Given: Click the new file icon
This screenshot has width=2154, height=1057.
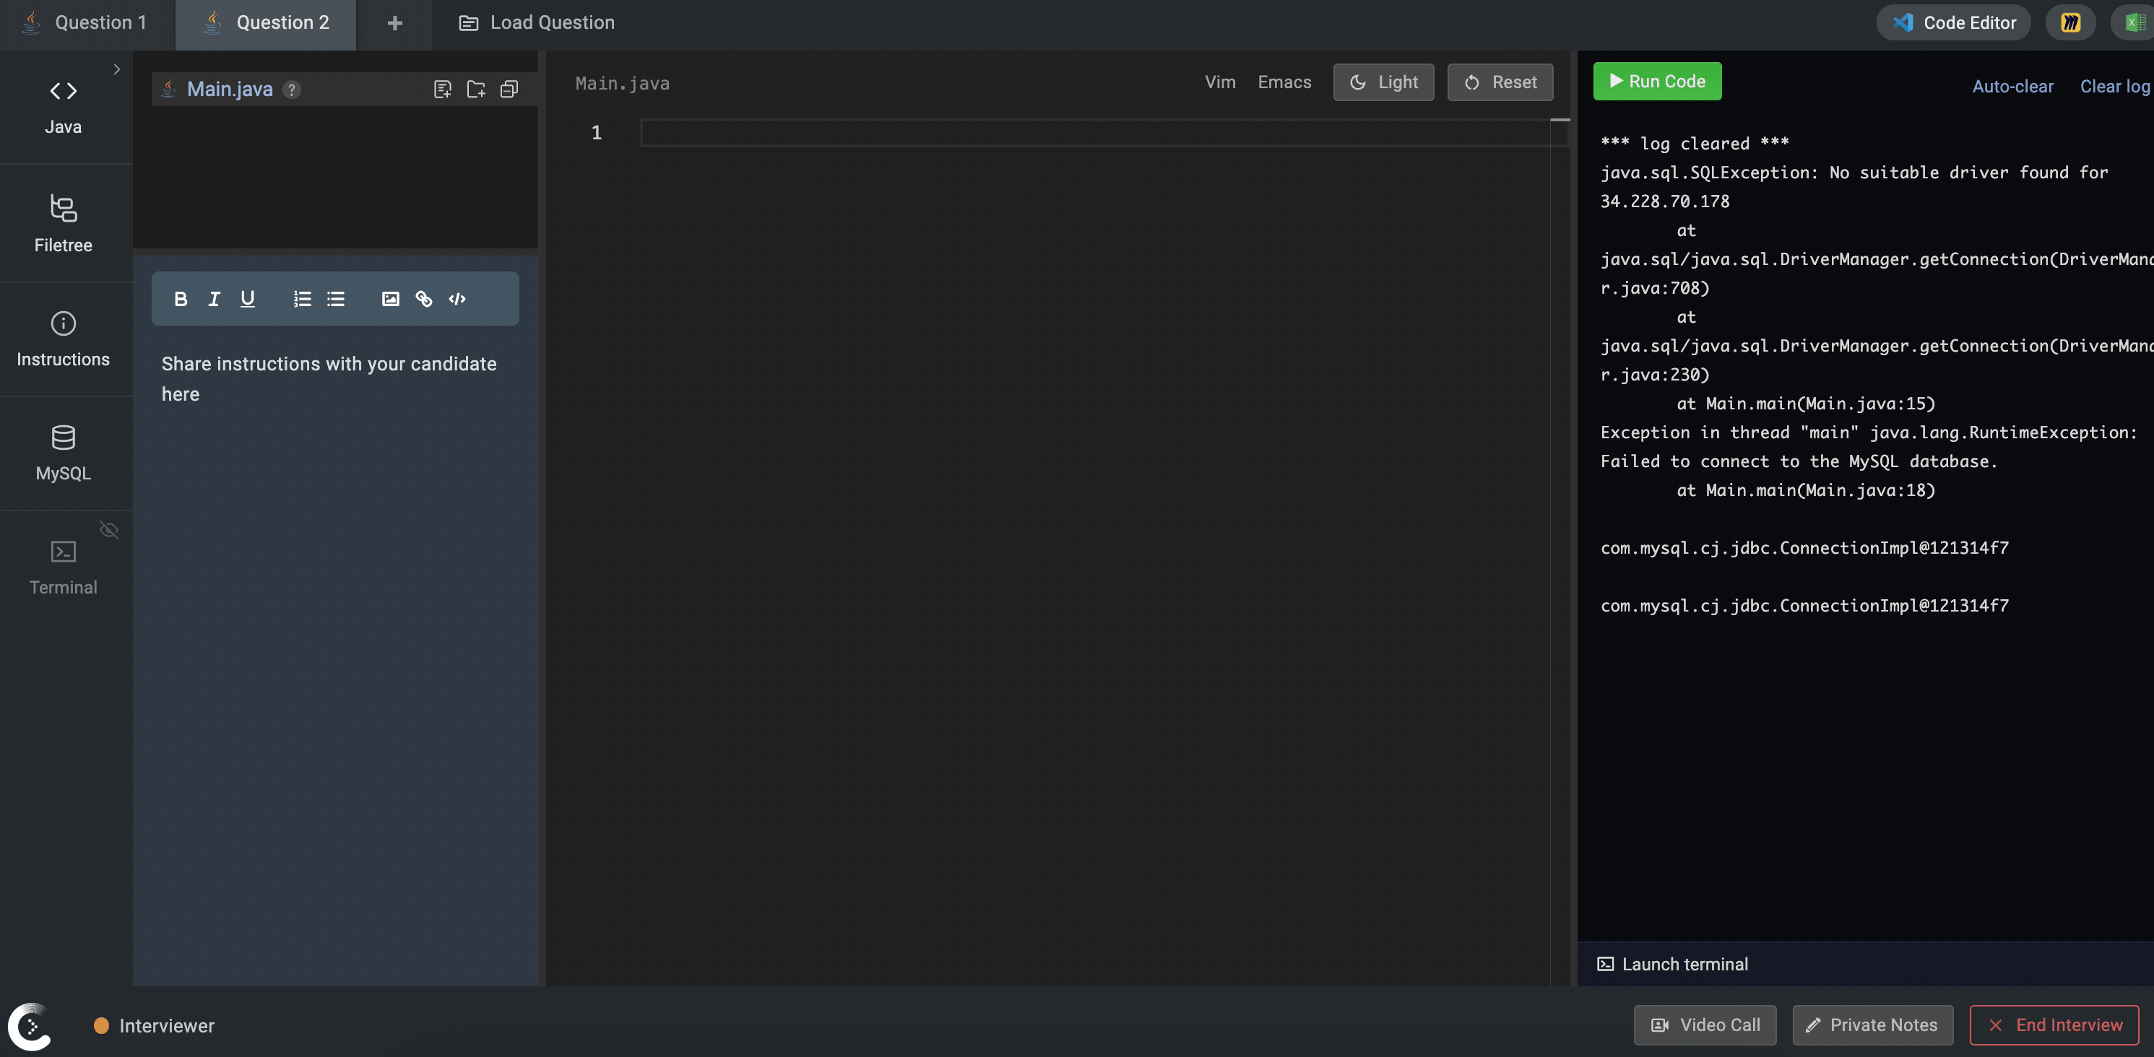Looking at the screenshot, I should [x=442, y=90].
